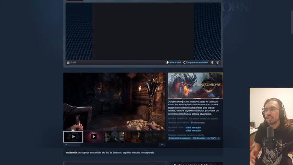The image size is (293, 165).
Task: Click the JcJ (PvP) tag
Action: coord(212,138)
